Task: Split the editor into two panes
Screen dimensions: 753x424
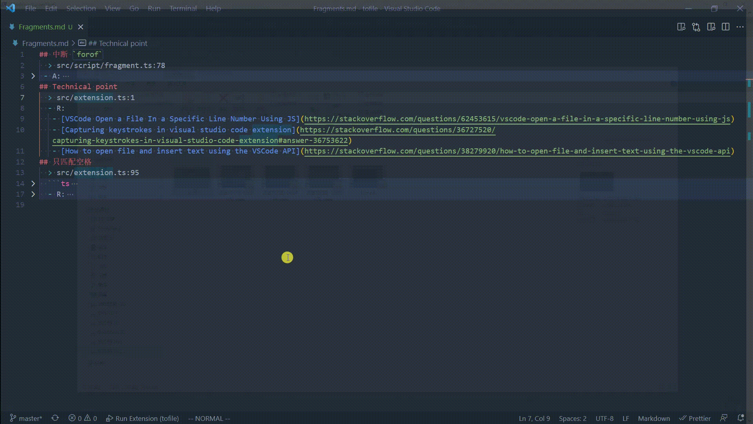Action: [x=726, y=27]
